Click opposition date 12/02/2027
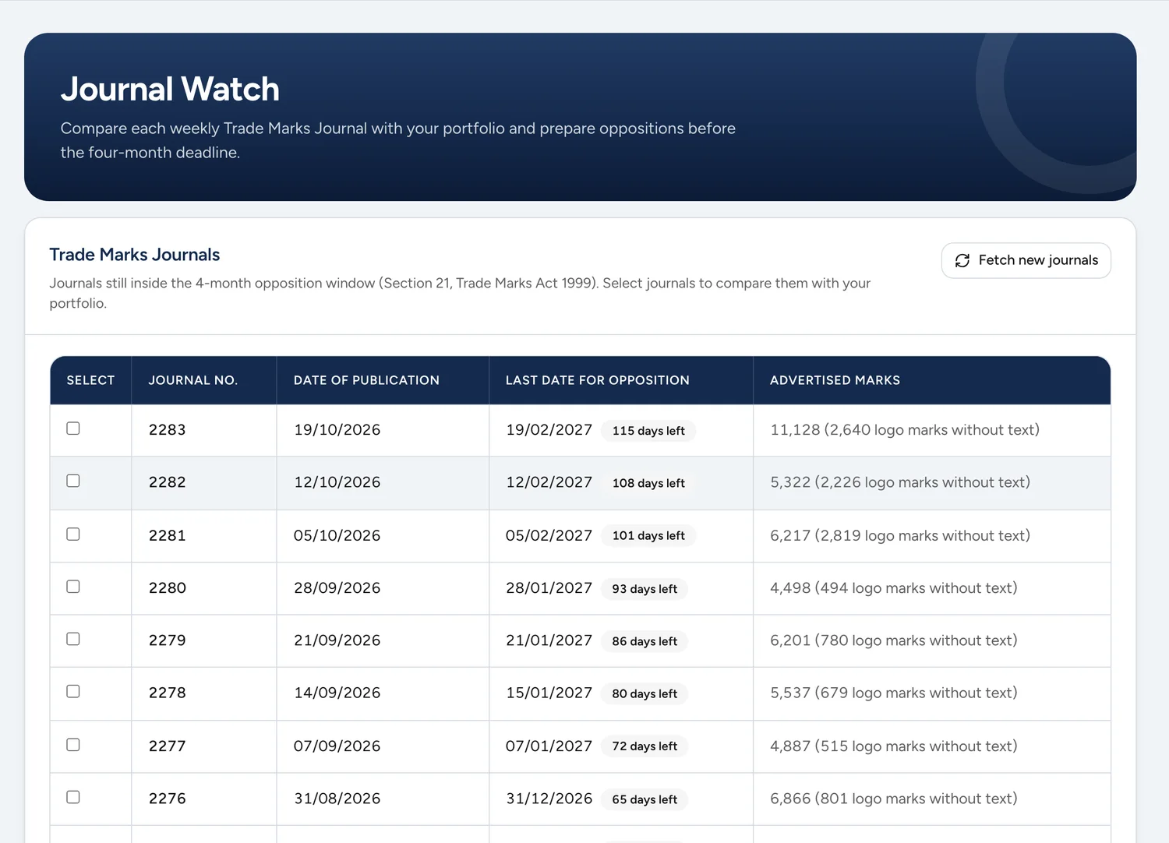 549,482
